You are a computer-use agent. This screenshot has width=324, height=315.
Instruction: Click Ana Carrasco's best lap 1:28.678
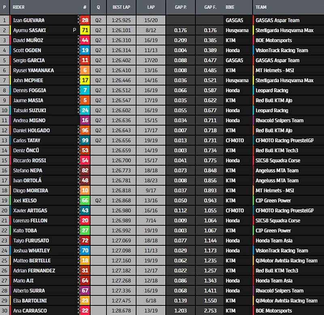(121, 311)
